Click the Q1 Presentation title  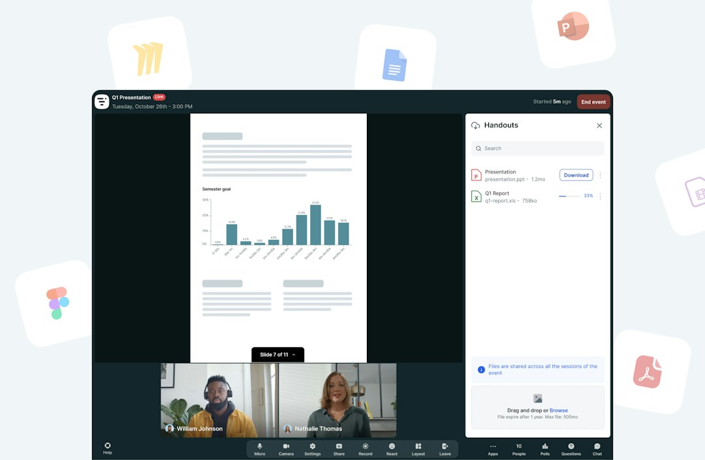tap(131, 97)
